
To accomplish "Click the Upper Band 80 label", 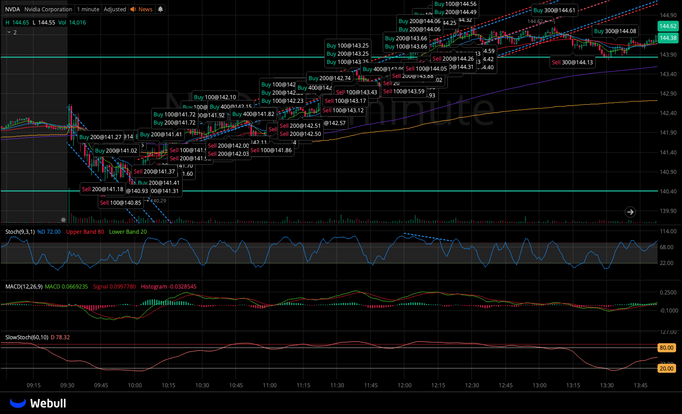I will 85,232.
